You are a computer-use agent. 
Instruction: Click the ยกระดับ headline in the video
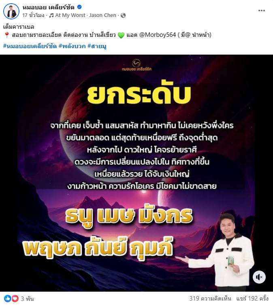click(139, 95)
